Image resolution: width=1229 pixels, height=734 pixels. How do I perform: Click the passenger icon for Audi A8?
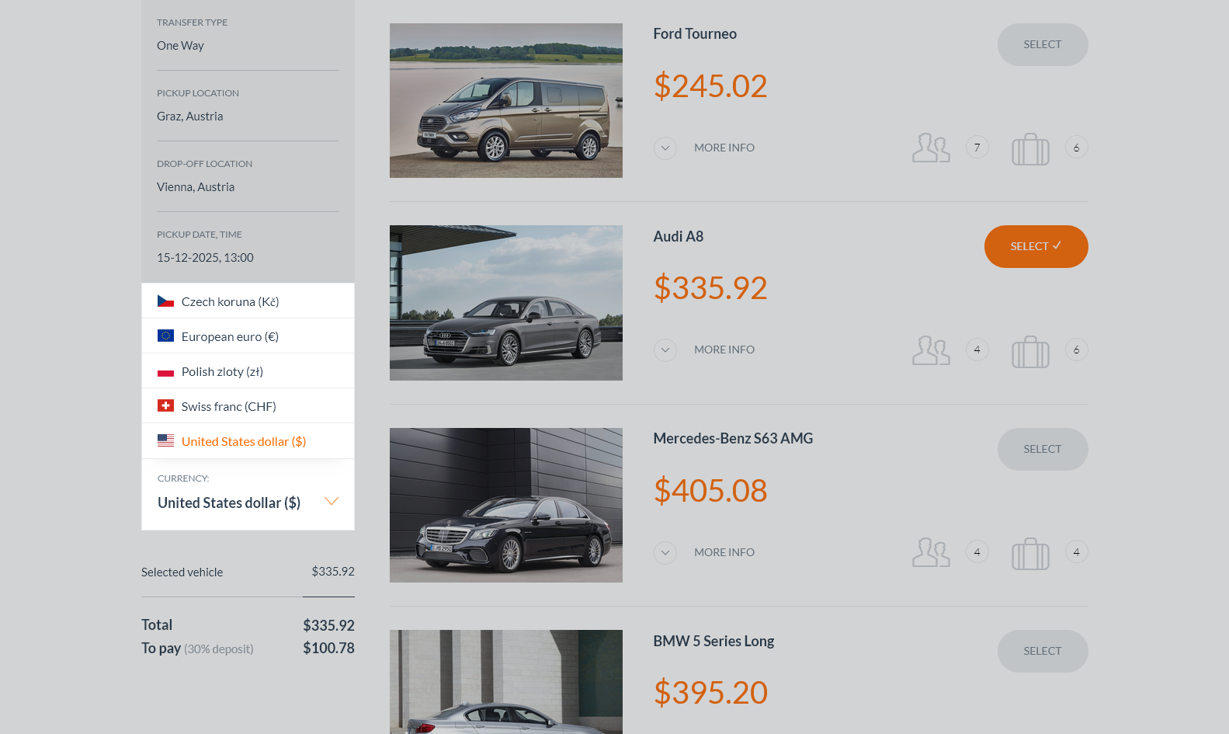(930, 350)
